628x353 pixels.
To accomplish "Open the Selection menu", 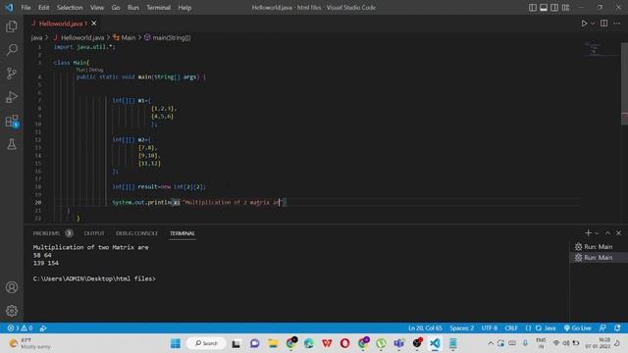I will click(70, 7).
